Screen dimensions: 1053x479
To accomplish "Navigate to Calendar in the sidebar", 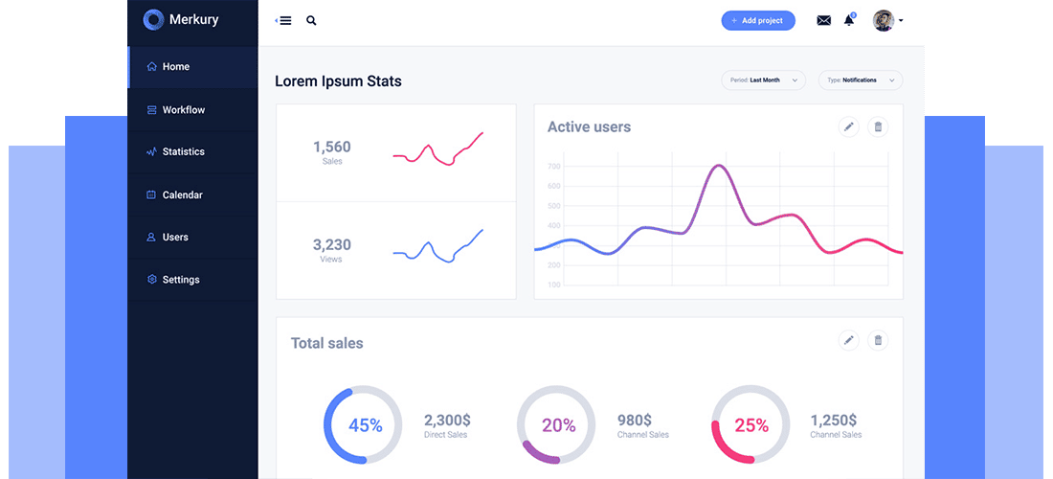I will click(182, 195).
